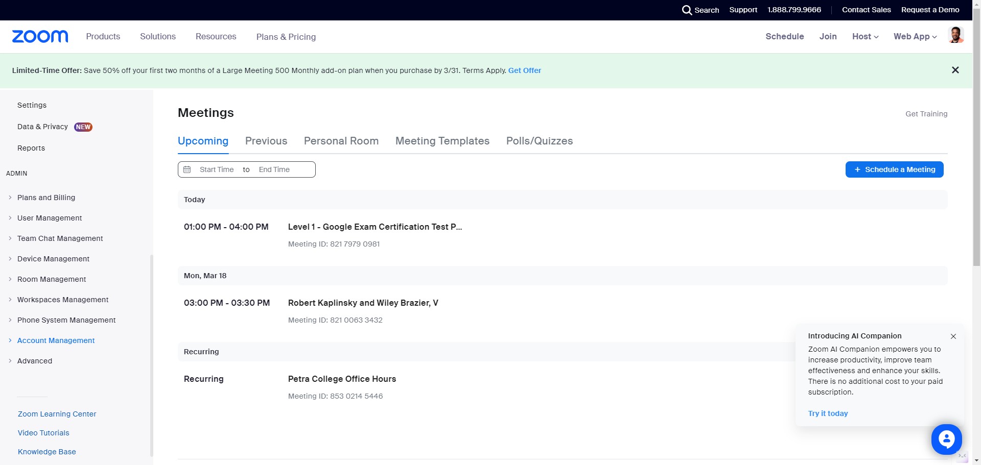Switch to the Previous meetings tab
The height and width of the screenshot is (465, 981).
(x=266, y=141)
